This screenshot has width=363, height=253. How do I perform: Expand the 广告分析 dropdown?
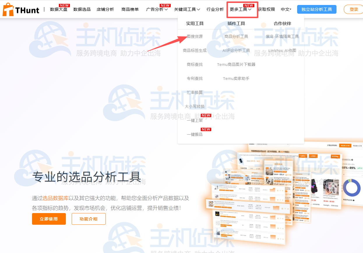tap(156, 9)
